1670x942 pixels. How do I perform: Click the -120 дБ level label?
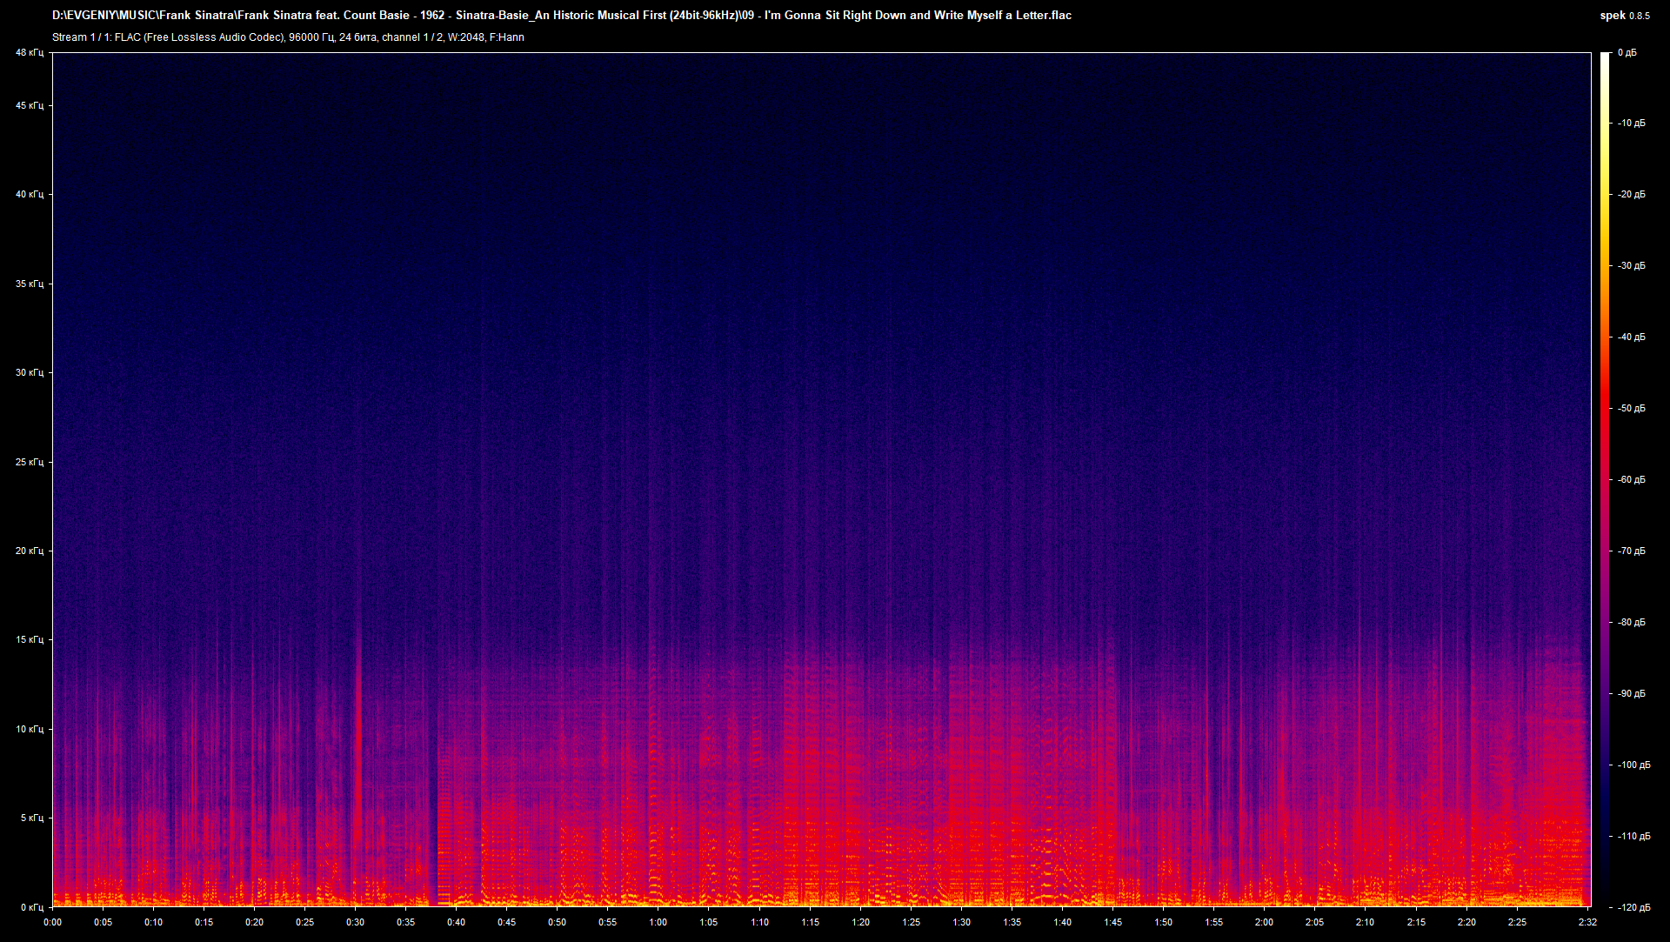point(1633,907)
